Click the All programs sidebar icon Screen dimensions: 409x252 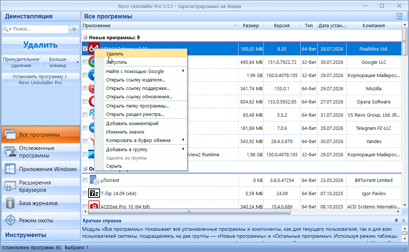[10, 134]
